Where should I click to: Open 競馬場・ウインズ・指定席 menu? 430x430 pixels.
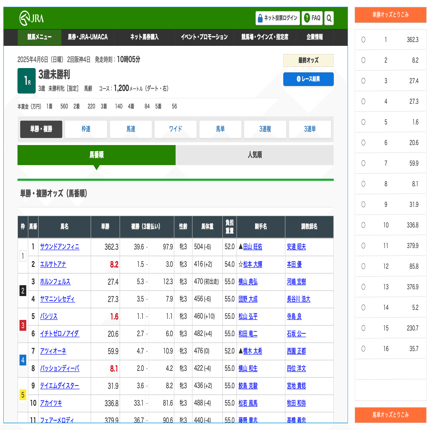pyautogui.click(x=265, y=37)
